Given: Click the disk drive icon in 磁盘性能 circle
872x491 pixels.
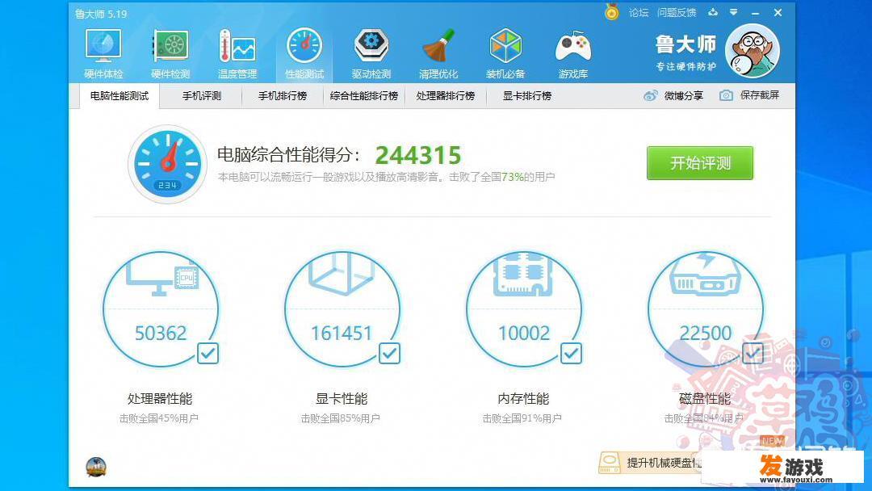Looking at the screenshot, I should (x=705, y=274).
